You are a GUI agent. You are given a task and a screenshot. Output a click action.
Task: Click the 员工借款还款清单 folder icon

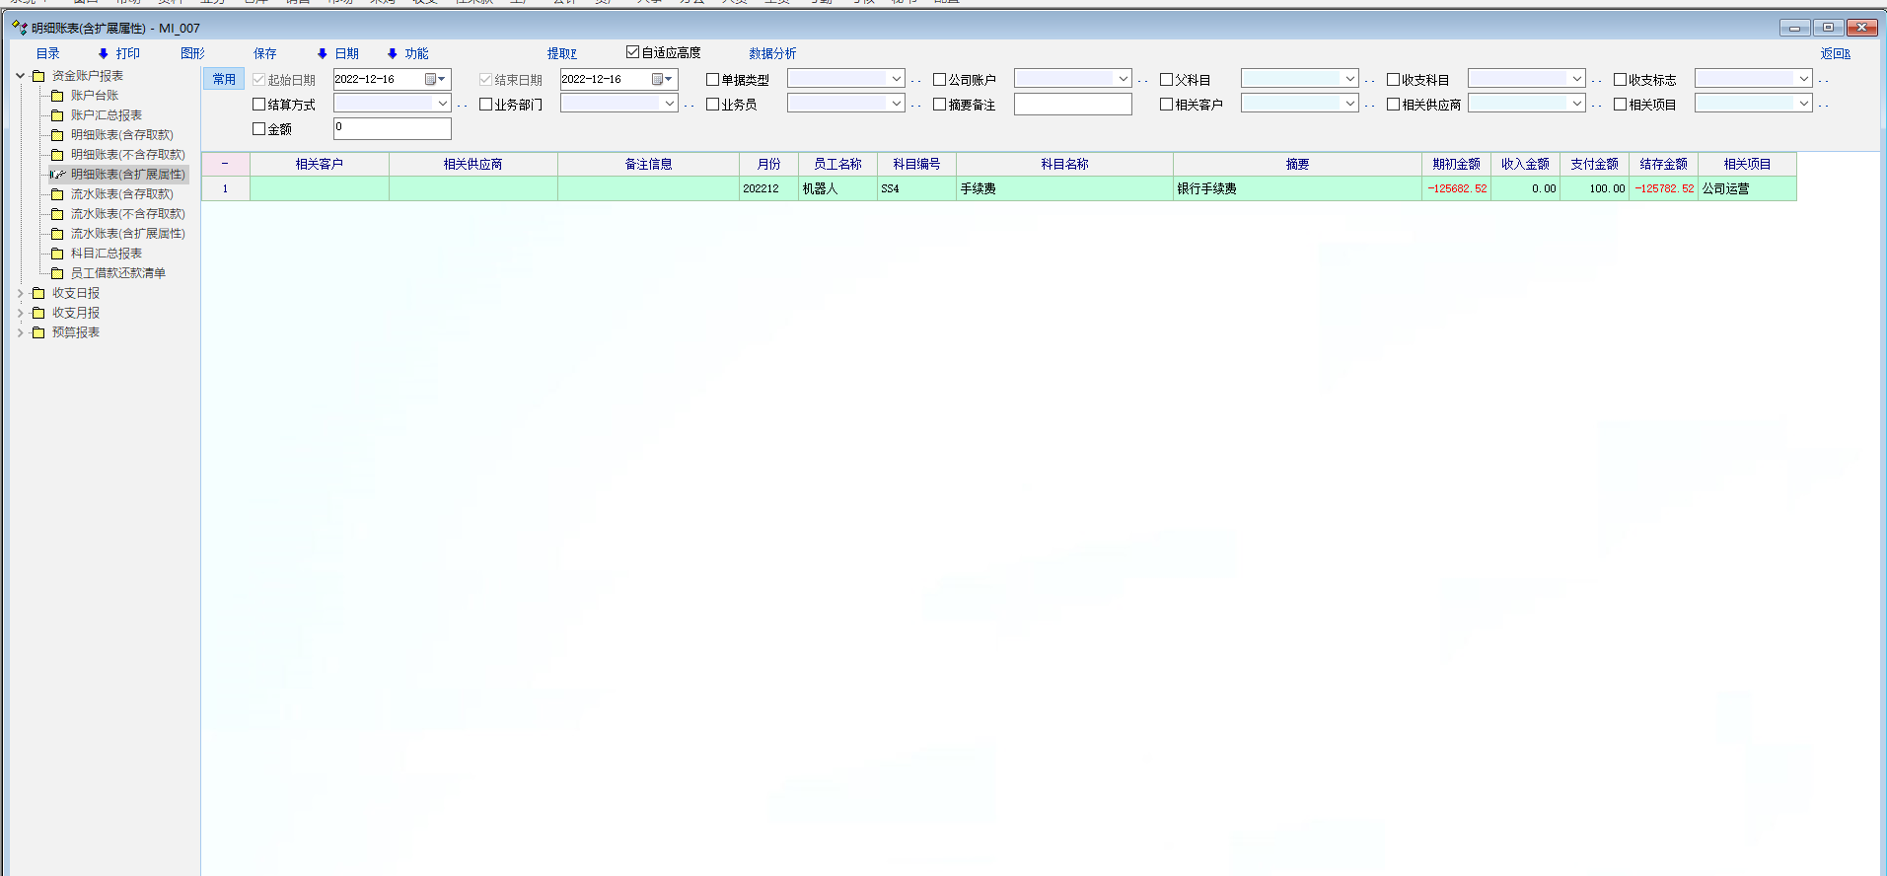pyautogui.click(x=57, y=273)
